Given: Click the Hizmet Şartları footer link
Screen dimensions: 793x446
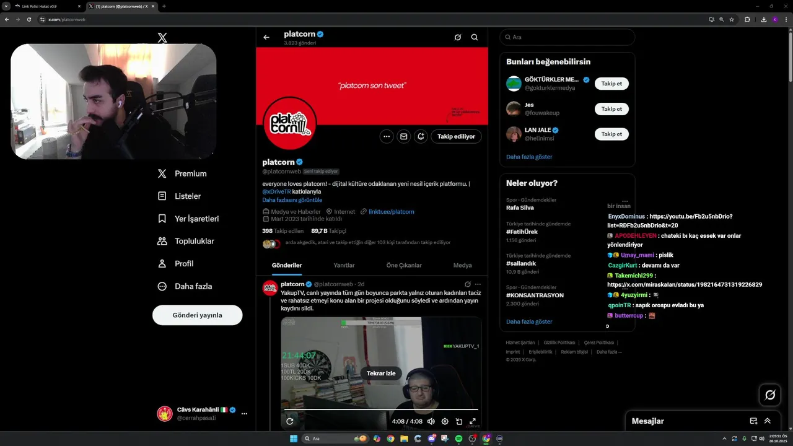Looking at the screenshot, I should pyautogui.click(x=520, y=343).
